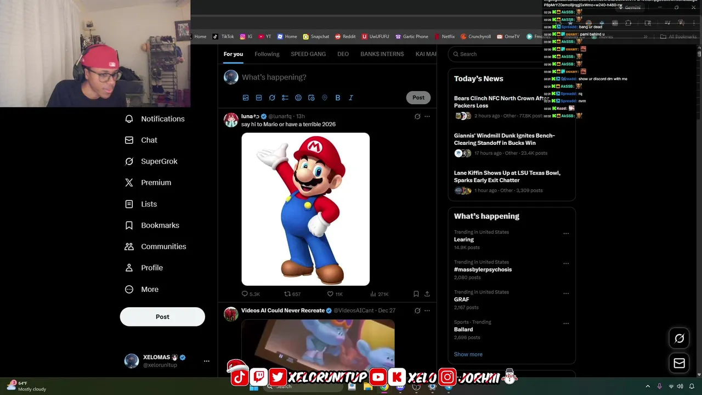Show hidden tray icons chevron
The width and height of the screenshot is (702, 395).
(647, 386)
